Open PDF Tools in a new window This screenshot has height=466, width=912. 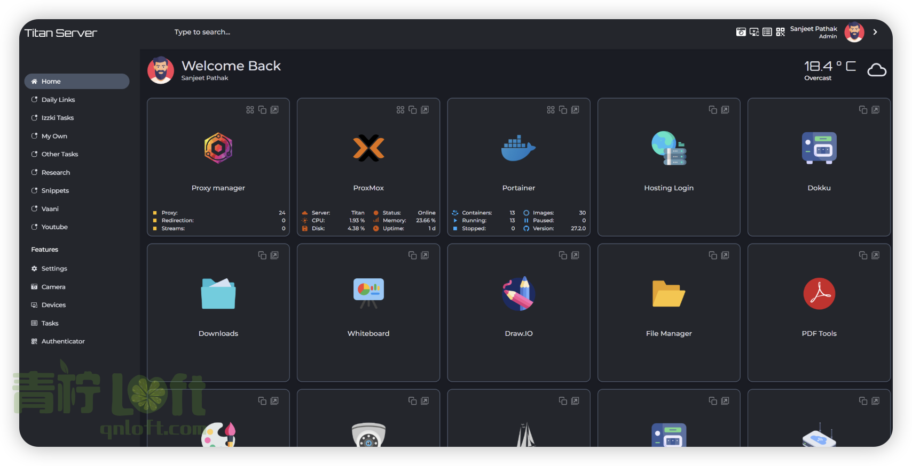click(x=876, y=255)
